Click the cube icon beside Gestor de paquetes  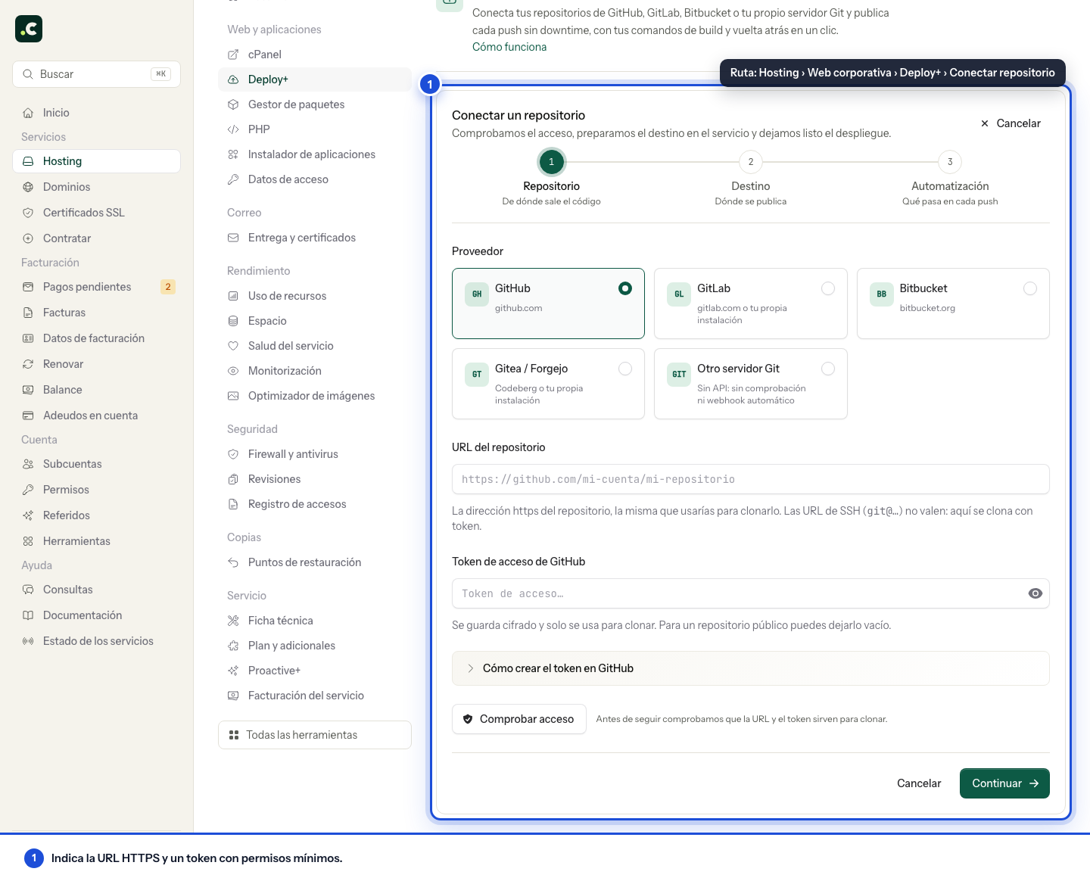point(233,104)
